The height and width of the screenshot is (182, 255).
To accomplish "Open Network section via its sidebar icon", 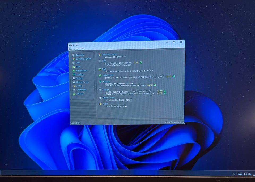I will (74, 94).
